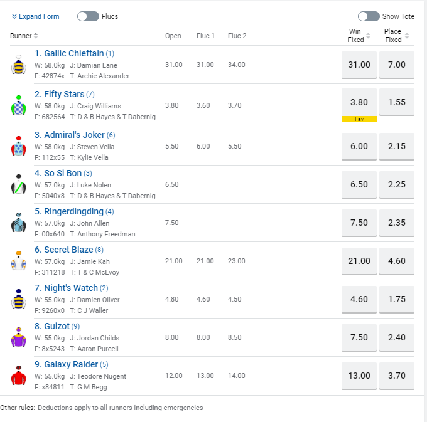Sort runners by the Runner column
Image resolution: width=427 pixels, height=422 pixels.
[x=24, y=36]
